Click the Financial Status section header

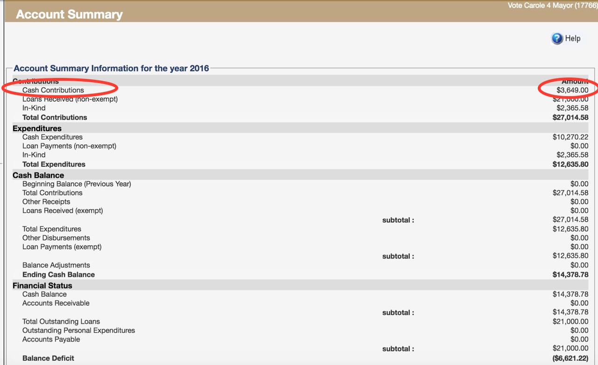click(x=43, y=286)
